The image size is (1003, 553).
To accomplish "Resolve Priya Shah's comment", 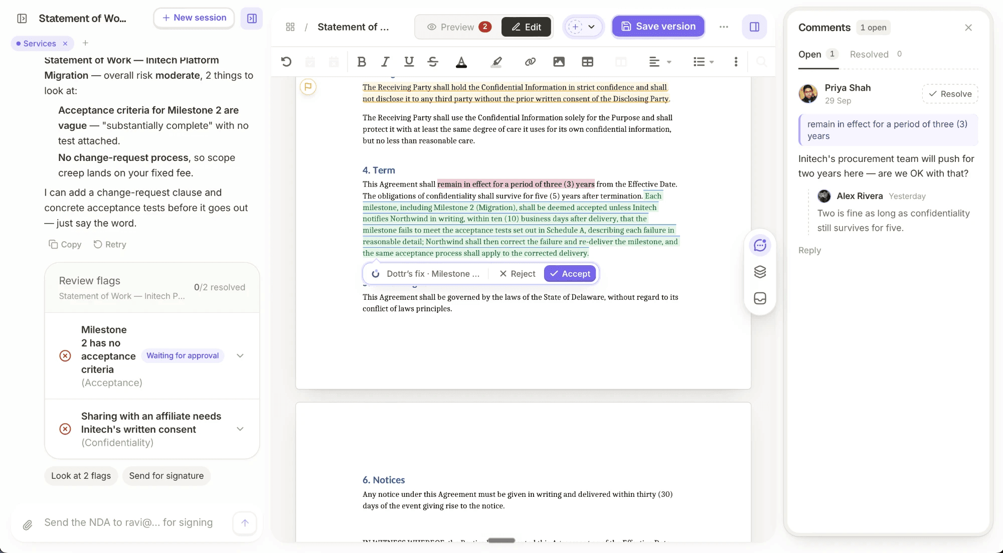I will tap(950, 94).
